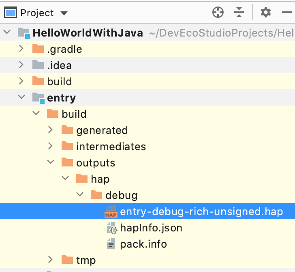
Task: Click the hapInfo.json file icon
Action: [x=112, y=228]
